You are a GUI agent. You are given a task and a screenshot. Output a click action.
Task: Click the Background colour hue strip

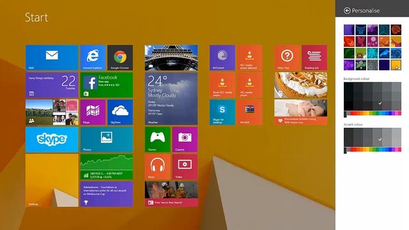(x=373, y=114)
